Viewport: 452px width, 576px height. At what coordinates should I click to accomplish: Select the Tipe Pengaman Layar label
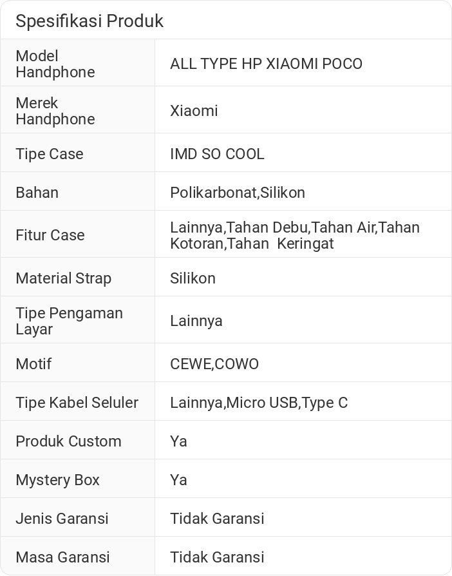point(69,321)
